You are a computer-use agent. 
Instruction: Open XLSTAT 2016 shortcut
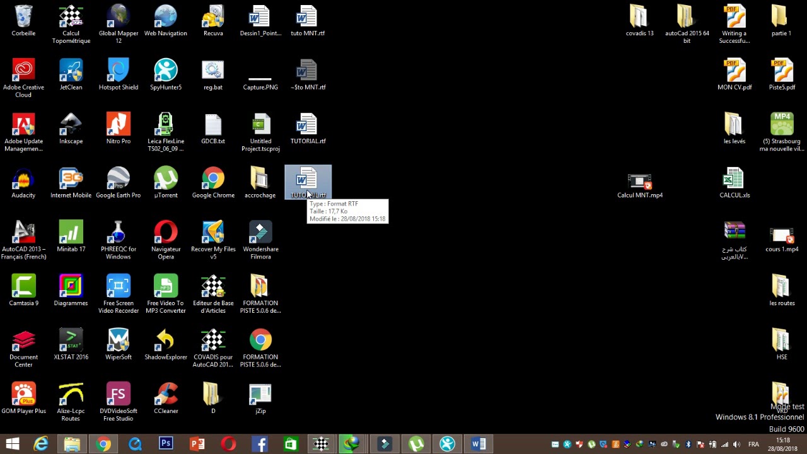(71, 344)
